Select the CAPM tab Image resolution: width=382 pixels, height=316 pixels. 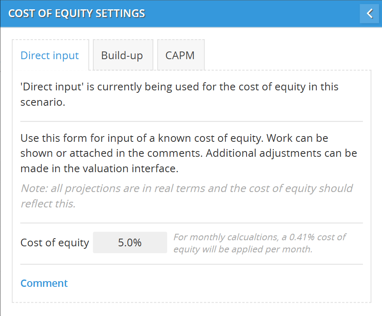pyautogui.click(x=180, y=56)
